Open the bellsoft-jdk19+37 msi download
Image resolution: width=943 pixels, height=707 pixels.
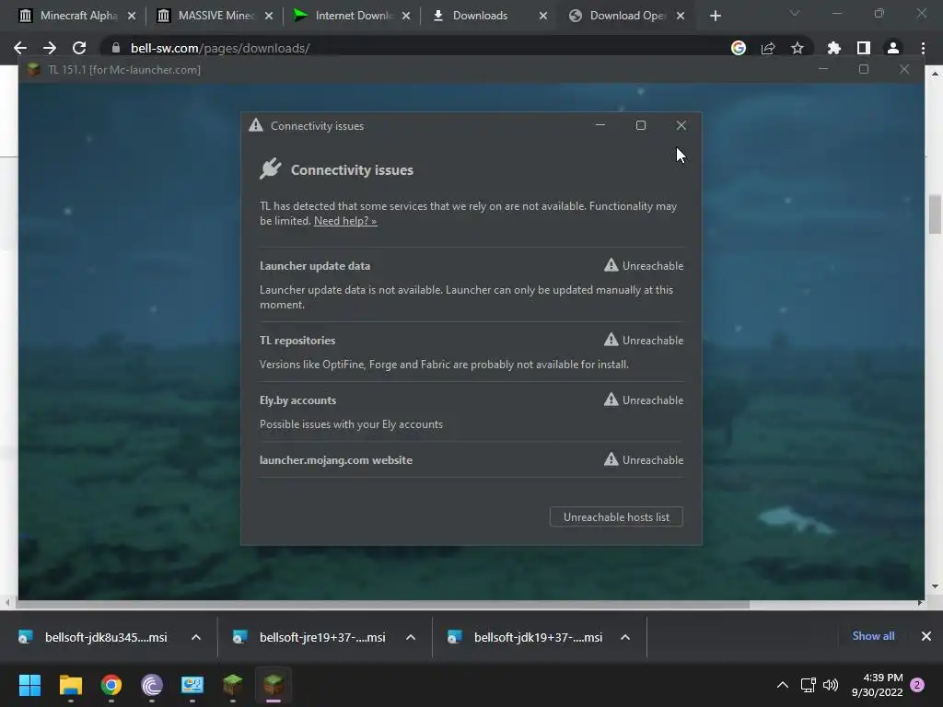click(526, 637)
